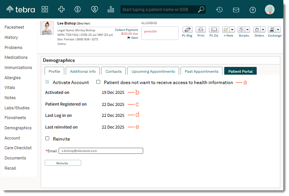The width and height of the screenshot is (289, 196).
Task: Open Notes in the sidebar
Action: 10,98
